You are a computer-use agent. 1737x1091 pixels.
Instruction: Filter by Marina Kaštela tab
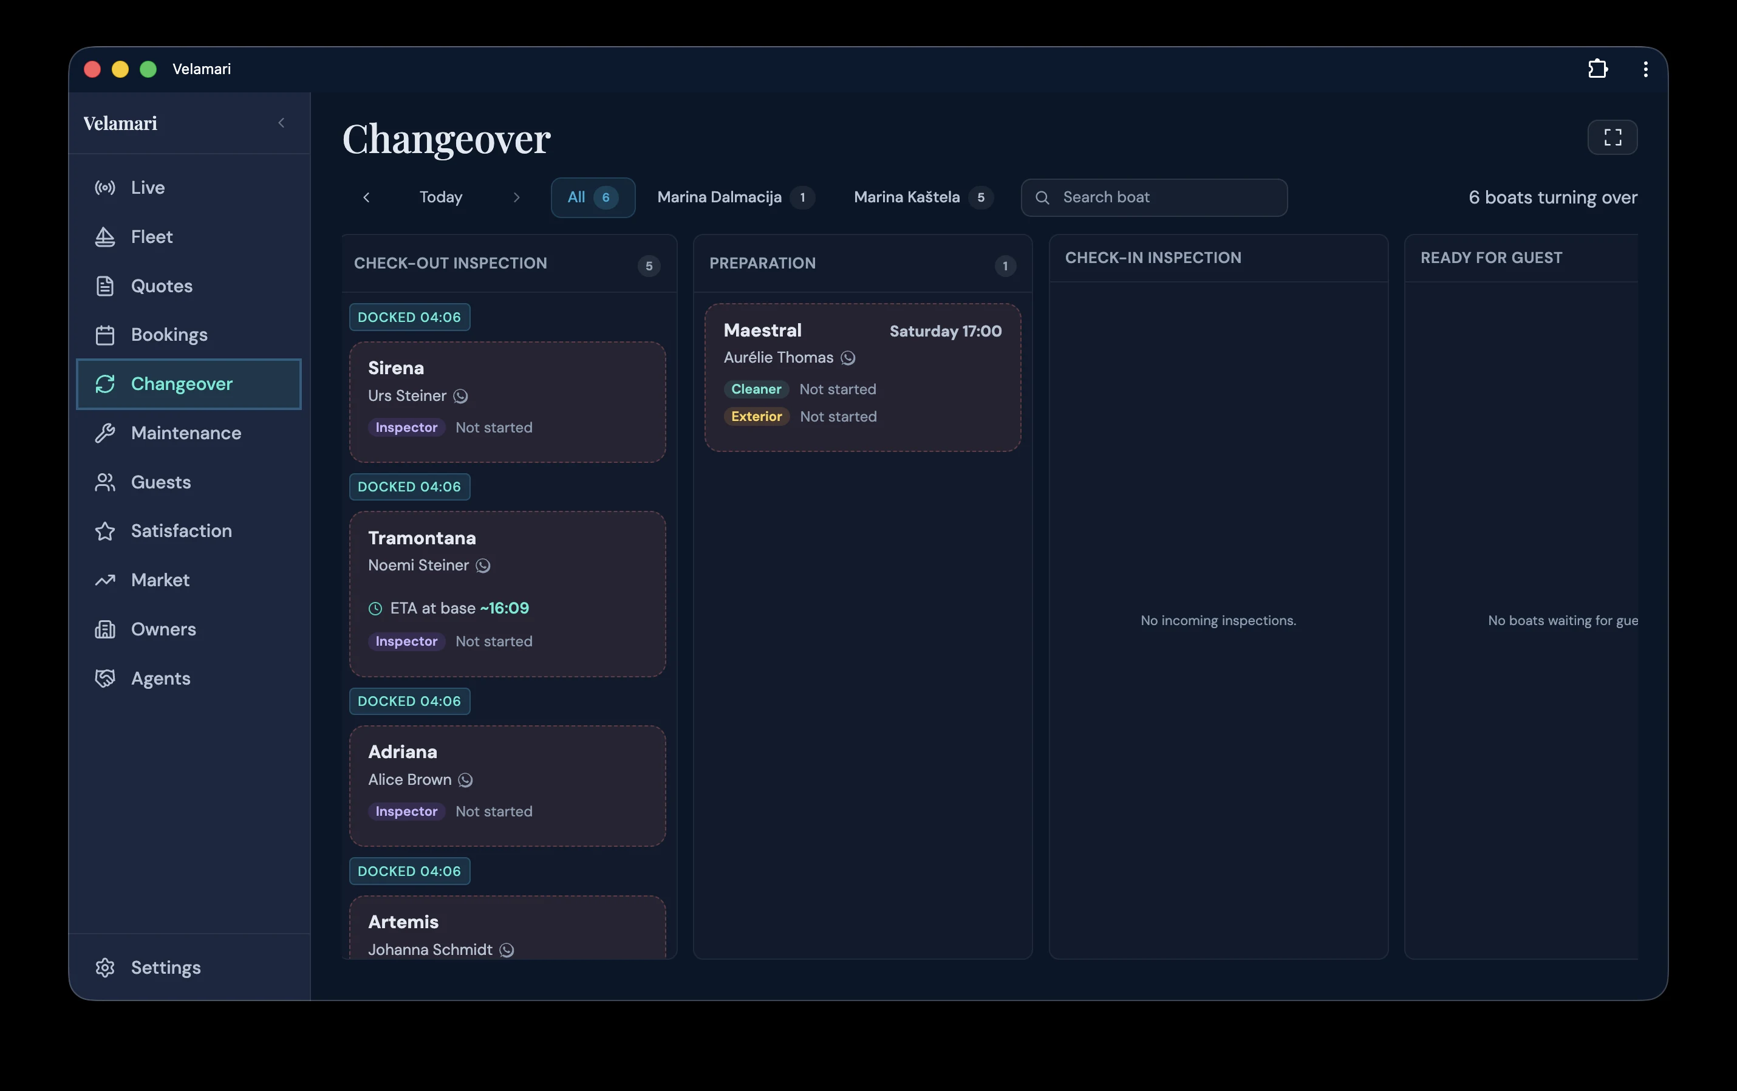click(x=923, y=197)
